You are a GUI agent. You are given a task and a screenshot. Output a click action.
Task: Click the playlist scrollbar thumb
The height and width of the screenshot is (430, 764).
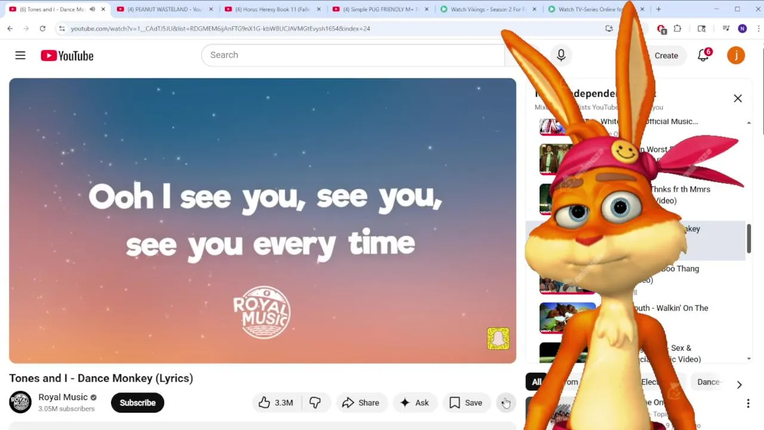pos(748,239)
